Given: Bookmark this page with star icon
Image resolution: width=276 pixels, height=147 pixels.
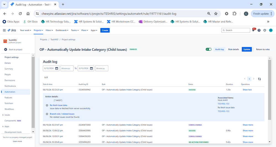Looking at the screenshot, I should tap(216, 14).
